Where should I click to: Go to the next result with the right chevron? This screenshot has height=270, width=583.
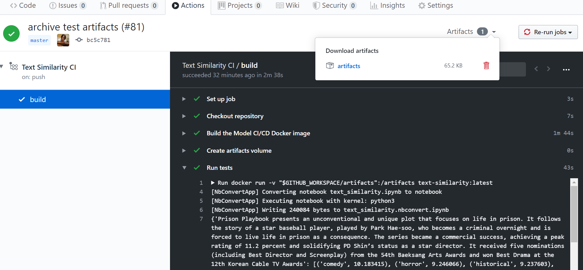click(x=548, y=69)
